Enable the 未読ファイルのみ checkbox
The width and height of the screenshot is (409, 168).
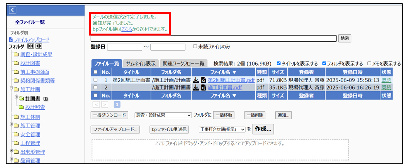coord(195,47)
